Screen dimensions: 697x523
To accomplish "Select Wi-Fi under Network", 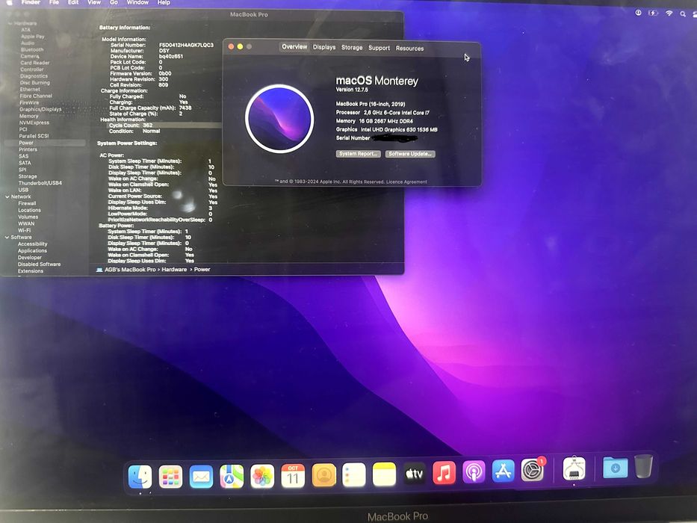I will tap(25, 230).
